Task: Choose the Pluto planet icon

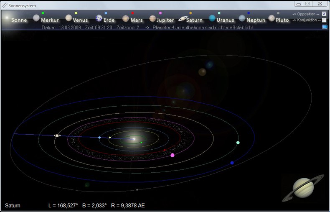Action: (272, 18)
